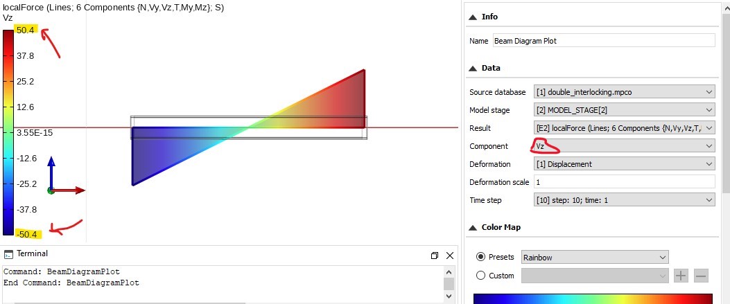Select the Custom radio button

click(481, 276)
